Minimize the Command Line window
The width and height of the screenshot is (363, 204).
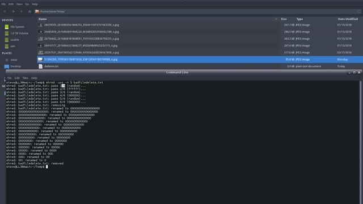coord(349,73)
